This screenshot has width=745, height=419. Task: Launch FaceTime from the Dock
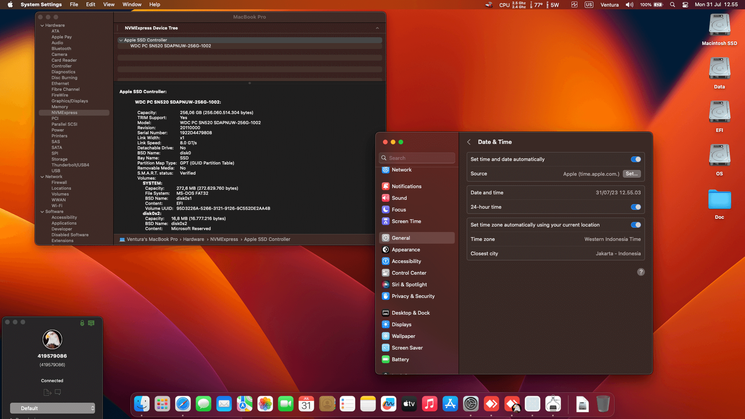click(x=286, y=404)
